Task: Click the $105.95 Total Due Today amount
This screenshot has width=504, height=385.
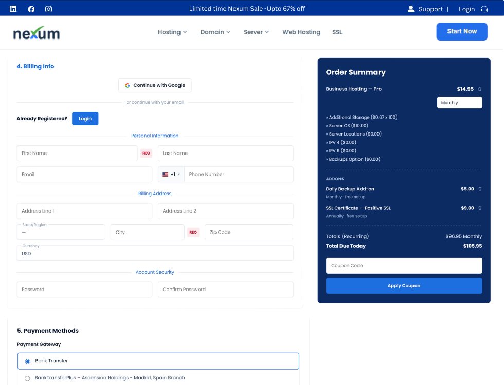Action: [473, 246]
